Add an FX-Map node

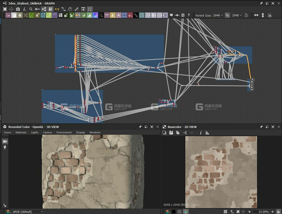click(x=60, y=15)
